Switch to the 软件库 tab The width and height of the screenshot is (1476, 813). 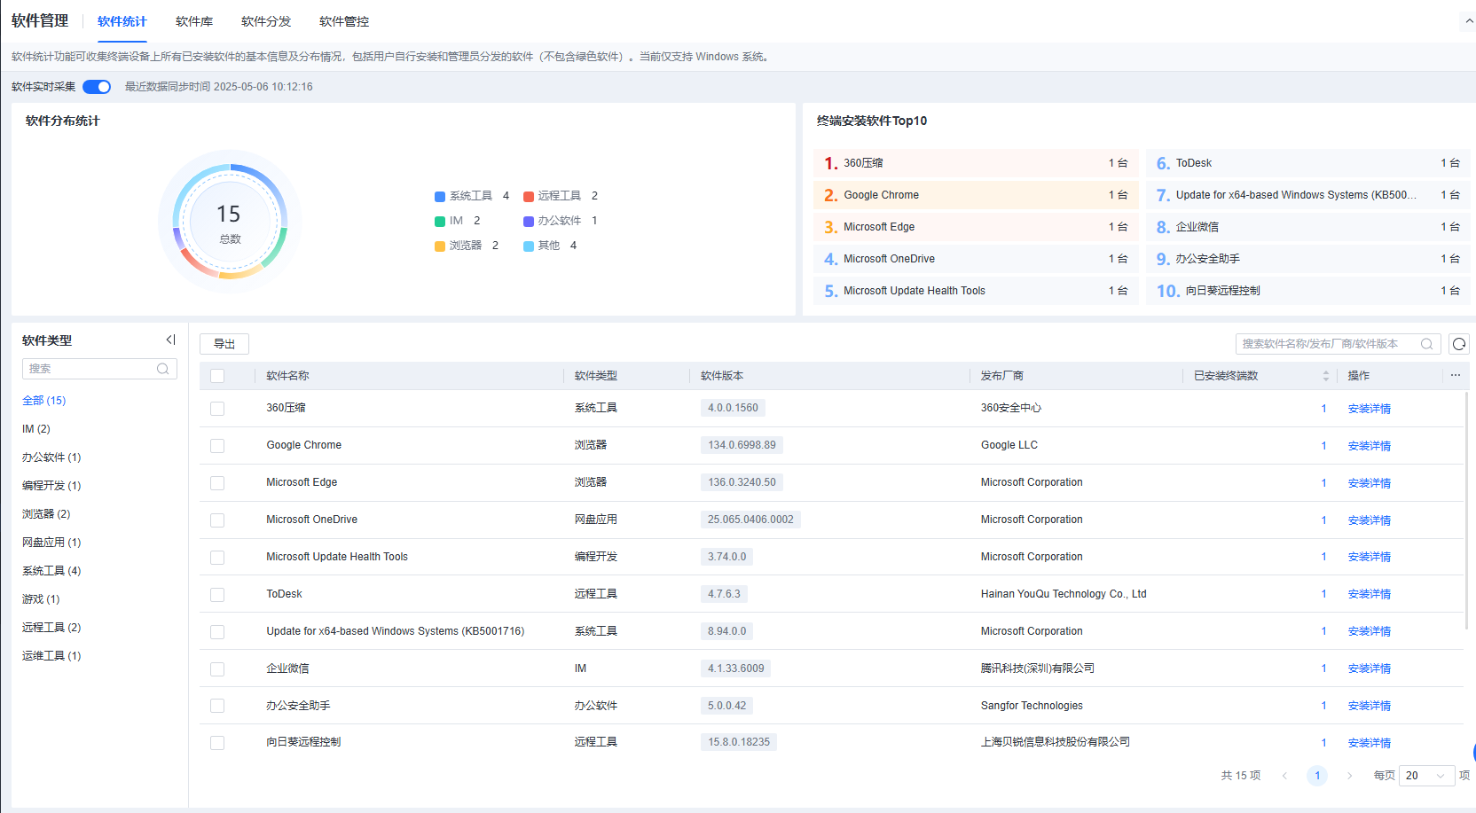click(x=194, y=21)
